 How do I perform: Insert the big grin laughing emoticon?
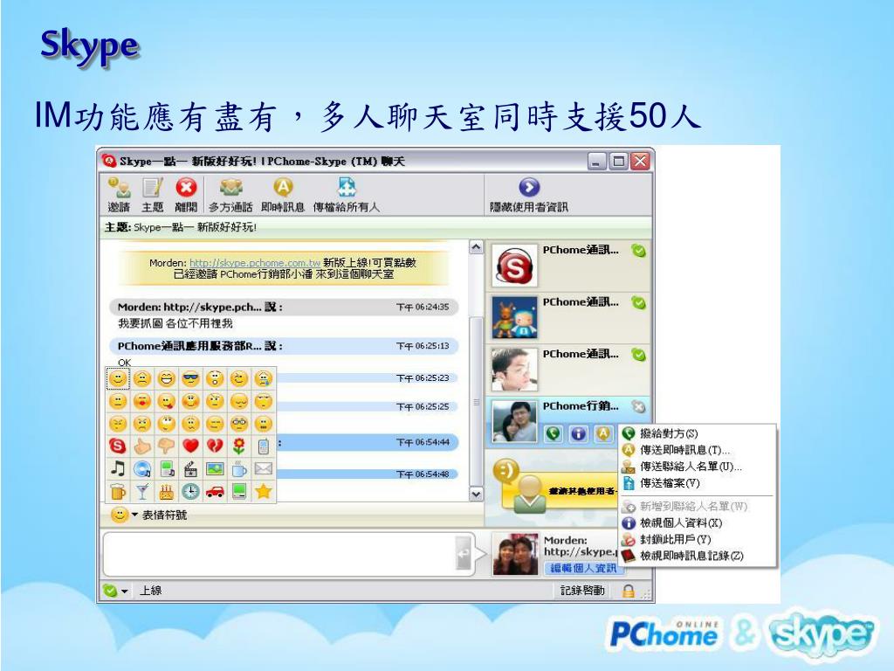(x=167, y=378)
